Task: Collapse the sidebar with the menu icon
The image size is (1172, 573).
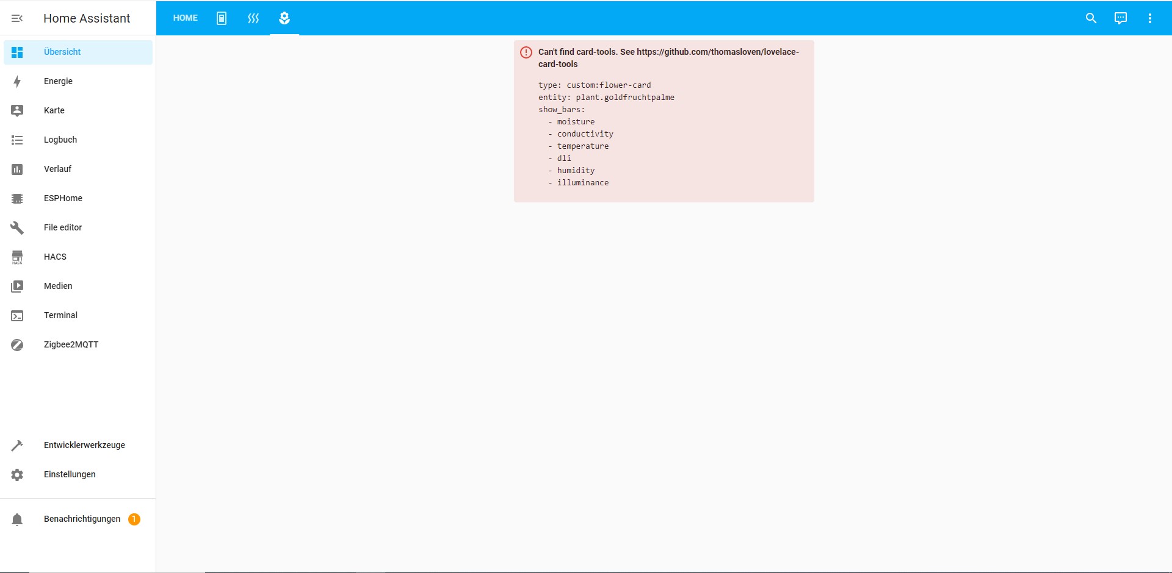Action: coord(17,18)
